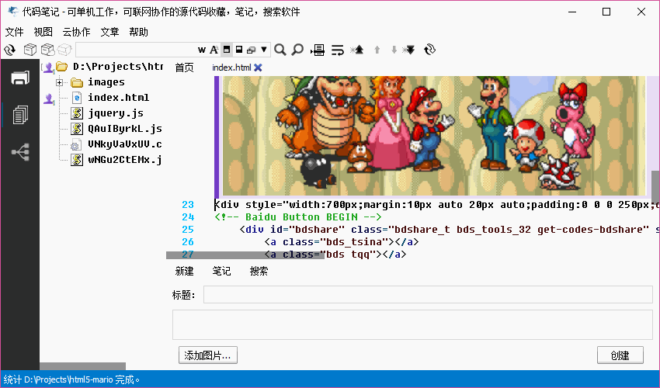Click the share/tree icon in left sidebar
This screenshot has width=660, height=388.
point(20,152)
